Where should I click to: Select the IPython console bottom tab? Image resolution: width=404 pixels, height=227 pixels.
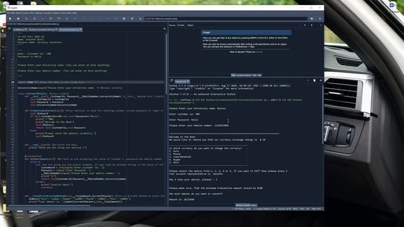tap(242, 205)
